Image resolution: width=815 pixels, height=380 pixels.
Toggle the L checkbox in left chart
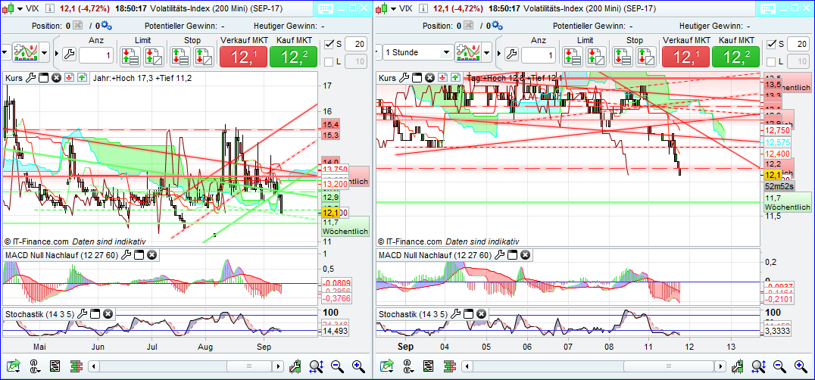329,62
